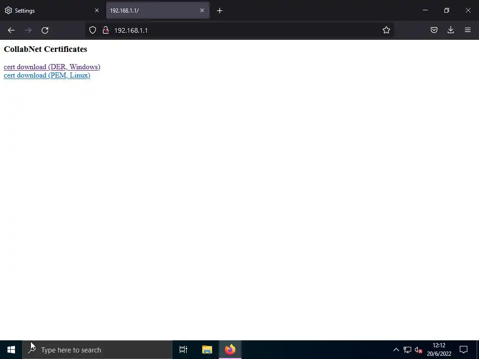Click the taskbar search box
The height and width of the screenshot is (359, 479).
[x=97, y=350]
